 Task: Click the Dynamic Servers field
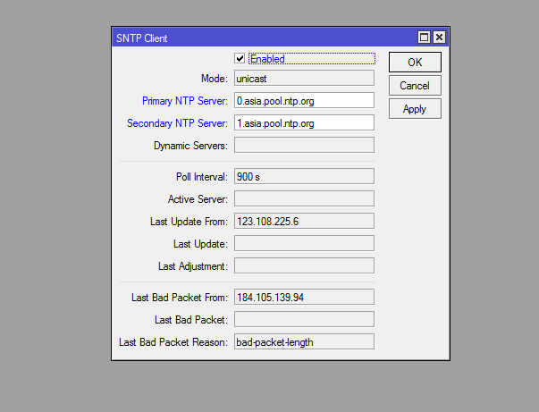[304, 146]
